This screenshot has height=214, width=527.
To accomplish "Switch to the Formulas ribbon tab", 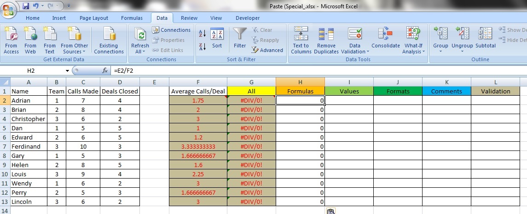I will (x=132, y=18).
